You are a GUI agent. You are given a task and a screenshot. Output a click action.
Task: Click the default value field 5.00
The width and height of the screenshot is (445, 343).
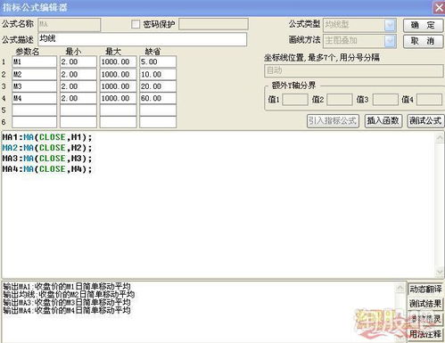coord(158,62)
